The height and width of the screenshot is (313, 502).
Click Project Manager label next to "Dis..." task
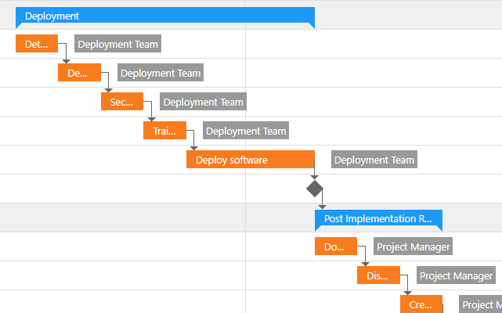[457, 275]
